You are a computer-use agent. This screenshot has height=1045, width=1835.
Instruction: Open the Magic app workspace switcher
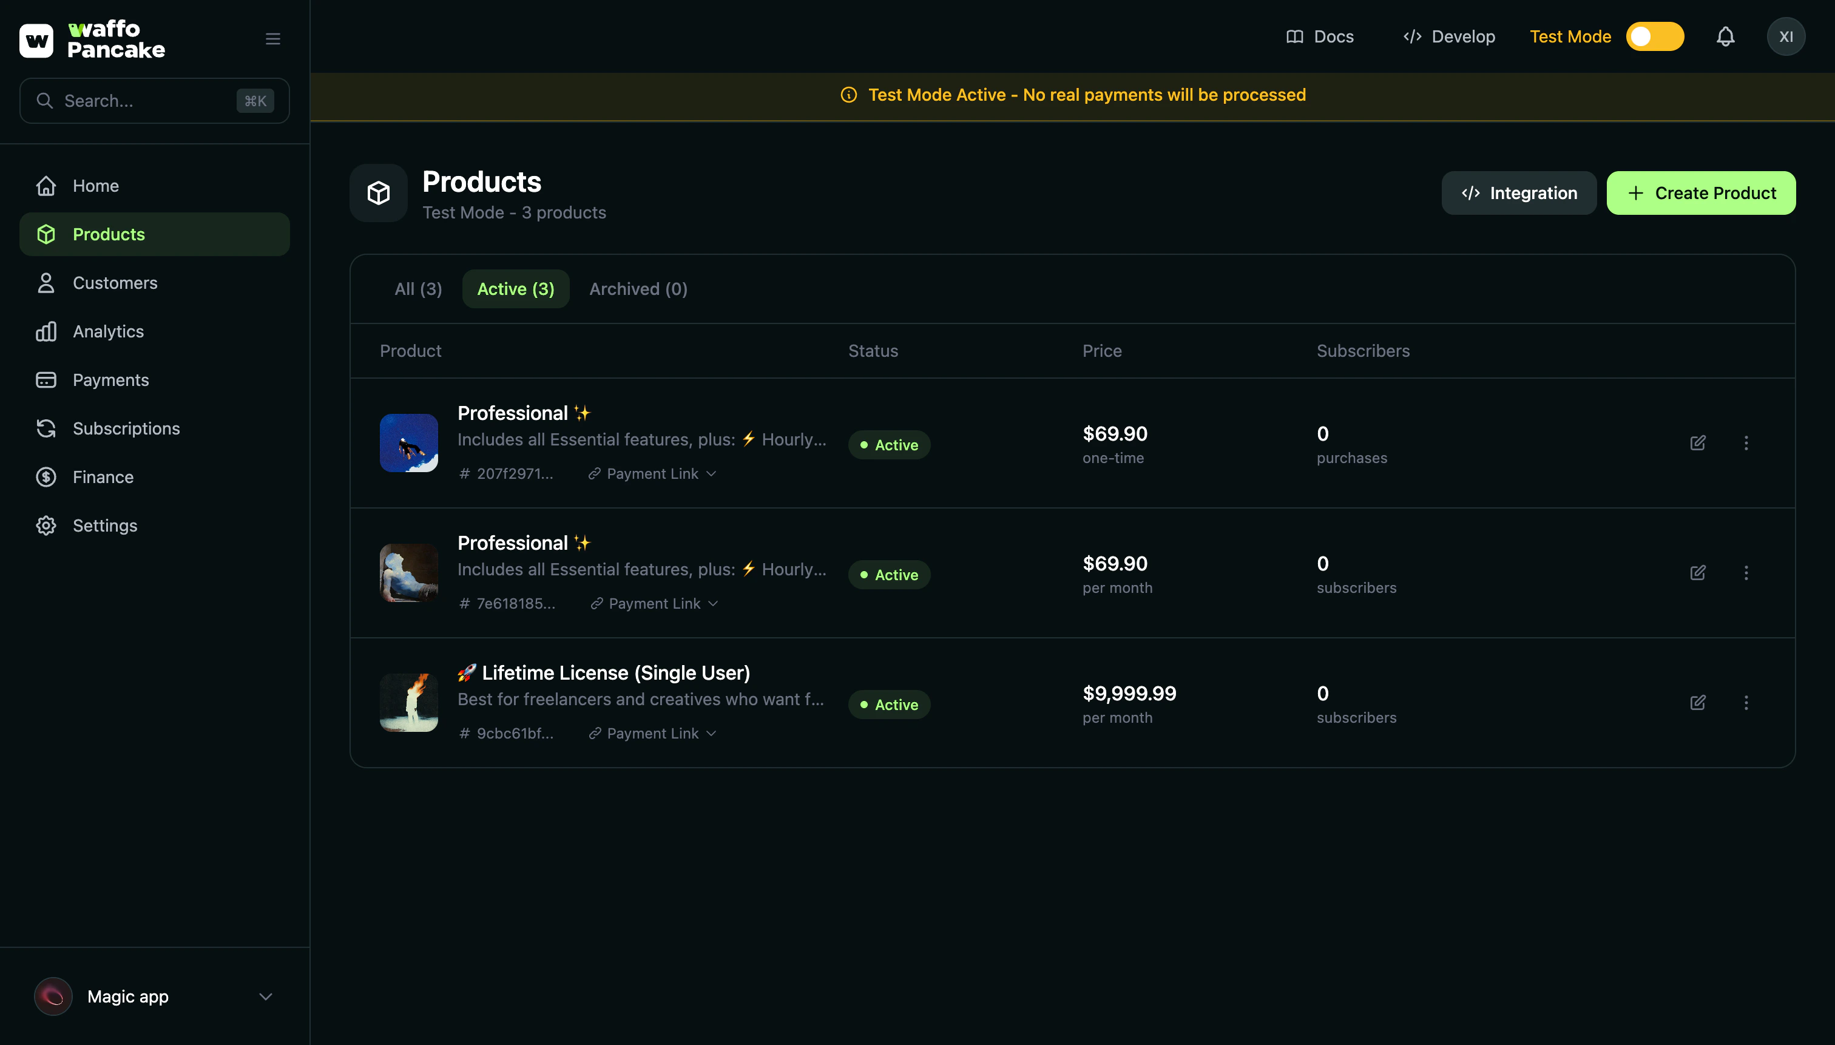tap(154, 996)
